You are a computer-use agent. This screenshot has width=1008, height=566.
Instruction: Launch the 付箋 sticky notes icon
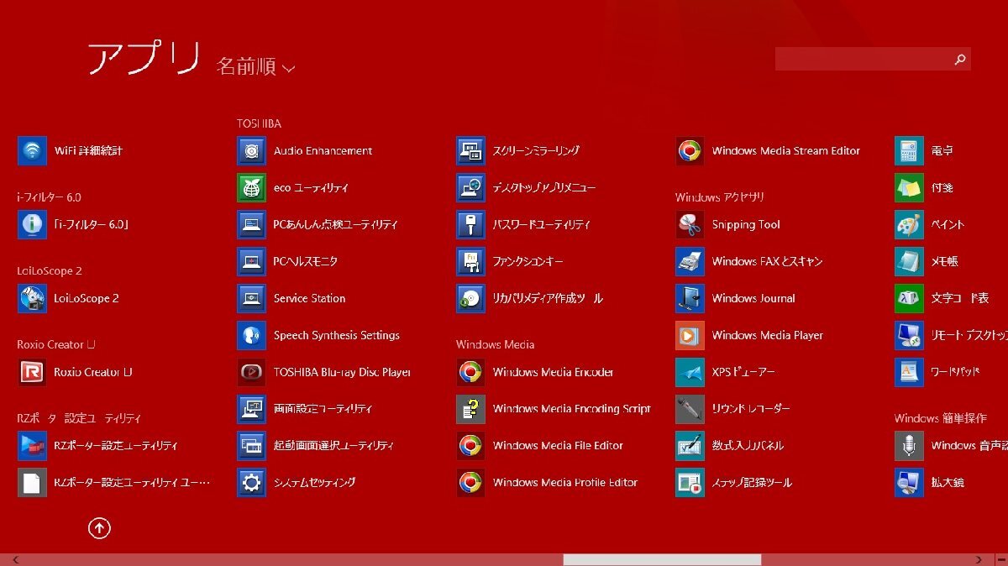(909, 188)
